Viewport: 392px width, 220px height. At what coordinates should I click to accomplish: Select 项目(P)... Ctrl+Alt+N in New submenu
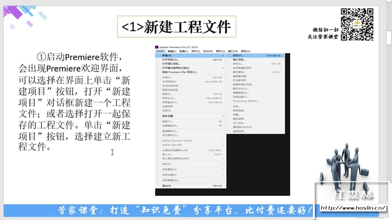click(255, 56)
